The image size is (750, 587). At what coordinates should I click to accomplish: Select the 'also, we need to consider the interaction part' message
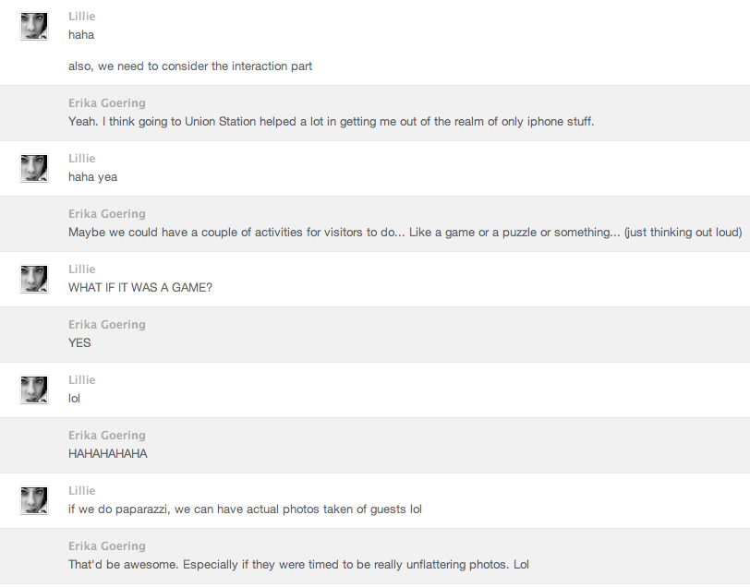coord(190,66)
